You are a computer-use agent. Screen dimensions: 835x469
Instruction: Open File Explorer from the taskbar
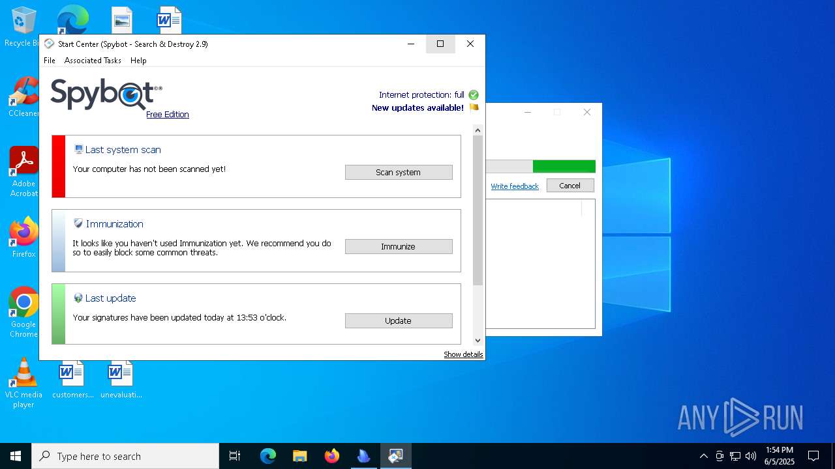(300, 456)
